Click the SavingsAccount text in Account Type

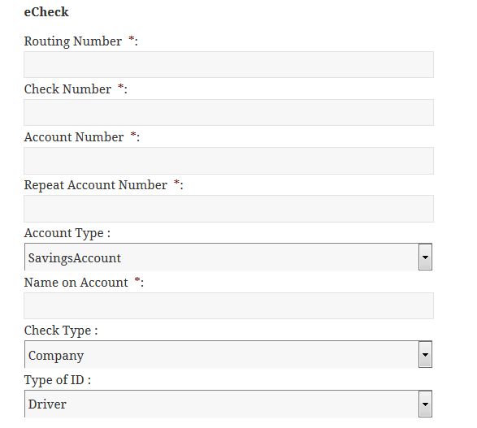click(x=75, y=258)
